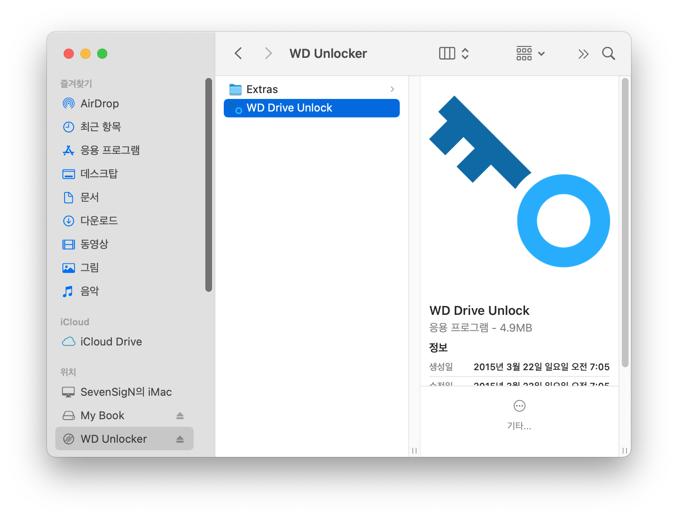Expand Extras folder chevron

click(392, 89)
